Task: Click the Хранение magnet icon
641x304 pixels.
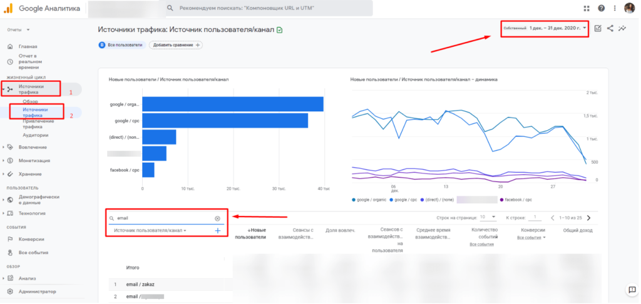Action: [x=10, y=174]
